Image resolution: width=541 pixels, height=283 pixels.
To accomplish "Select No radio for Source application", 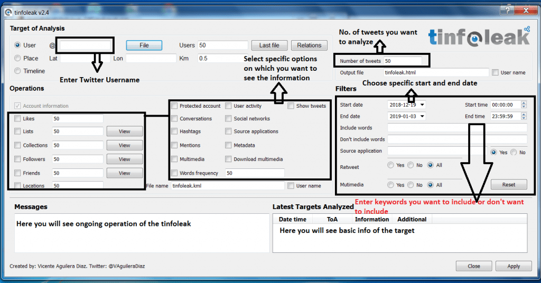I will click(x=514, y=153).
